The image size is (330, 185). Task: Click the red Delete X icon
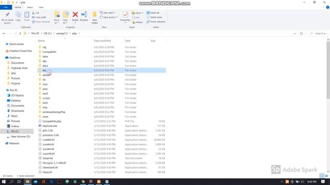75,14
